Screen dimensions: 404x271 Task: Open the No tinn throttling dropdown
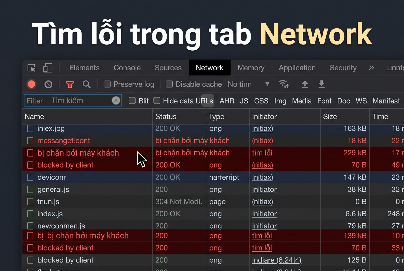(249, 84)
